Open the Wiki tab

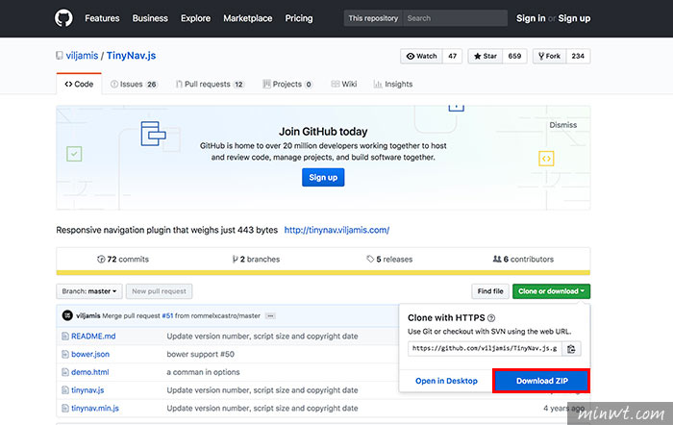(344, 85)
